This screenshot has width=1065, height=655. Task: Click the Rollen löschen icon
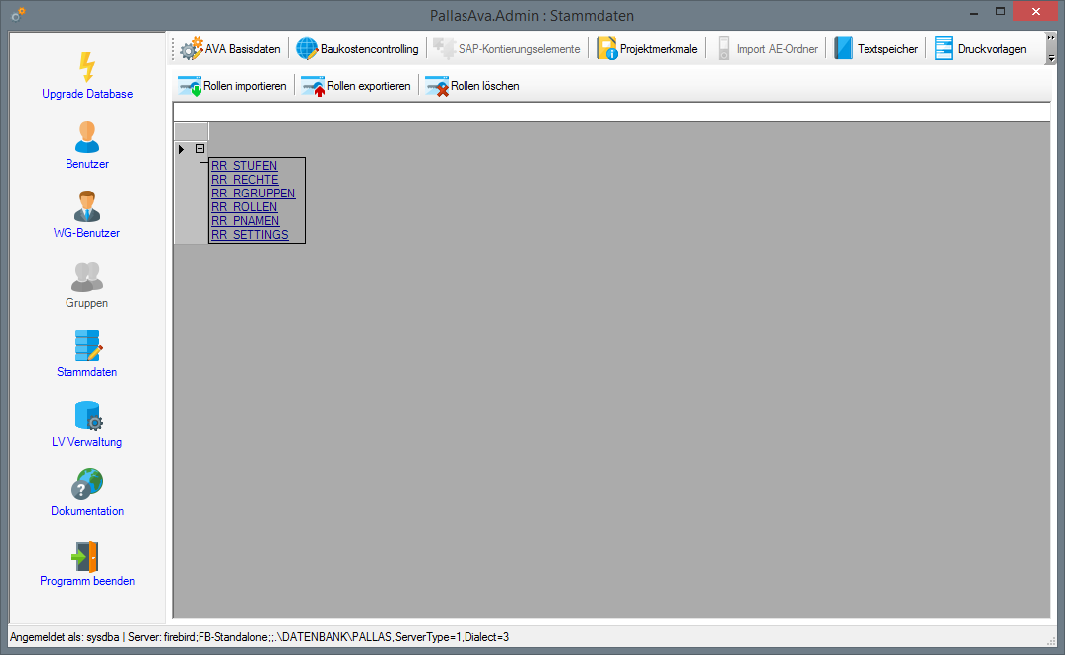(x=437, y=86)
